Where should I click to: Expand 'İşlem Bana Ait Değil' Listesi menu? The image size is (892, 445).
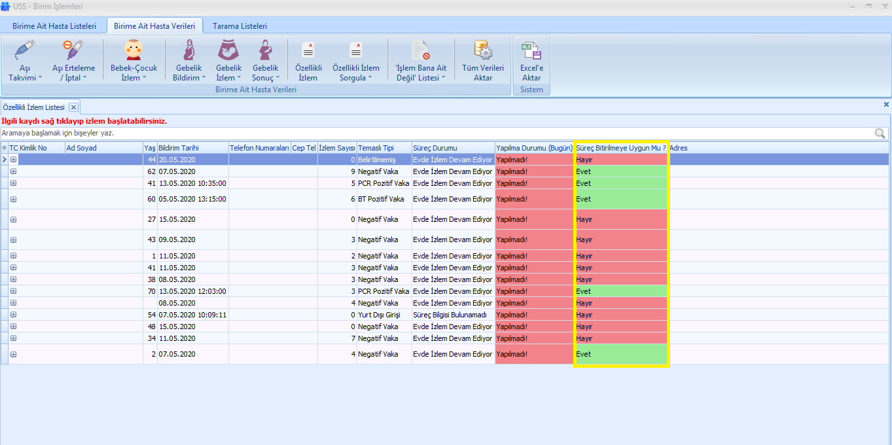(x=421, y=77)
